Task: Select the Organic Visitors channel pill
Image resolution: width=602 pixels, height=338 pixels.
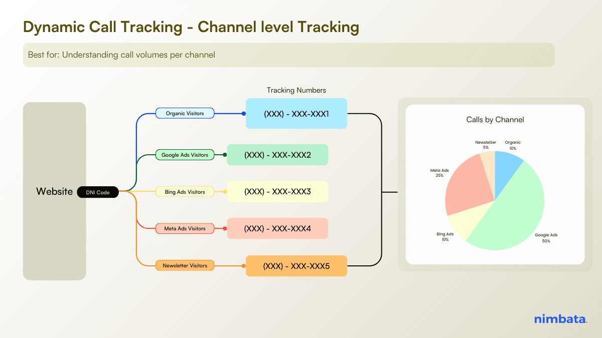Action: 185,113
